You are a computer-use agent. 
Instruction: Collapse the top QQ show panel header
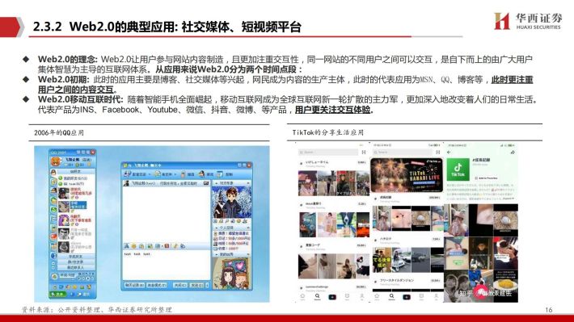click(232, 182)
